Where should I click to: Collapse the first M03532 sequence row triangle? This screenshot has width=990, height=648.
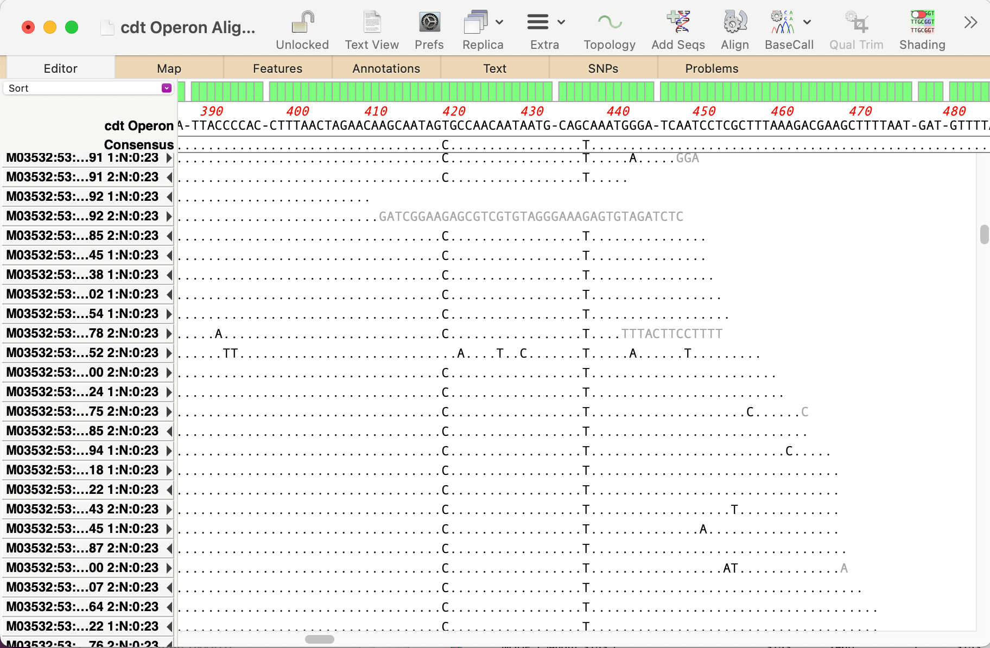point(168,158)
